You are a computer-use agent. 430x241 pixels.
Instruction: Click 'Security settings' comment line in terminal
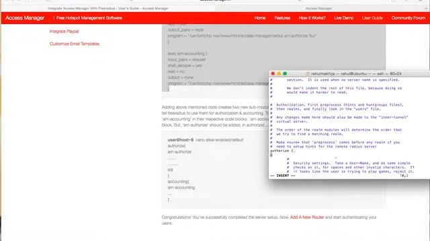pyautogui.click(x=349, y=163)
